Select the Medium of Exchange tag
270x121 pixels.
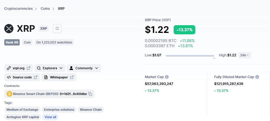click(23, 110)
